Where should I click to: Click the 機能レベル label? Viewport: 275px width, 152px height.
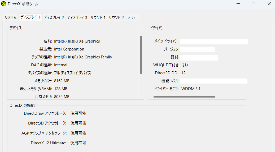point(170,81)
